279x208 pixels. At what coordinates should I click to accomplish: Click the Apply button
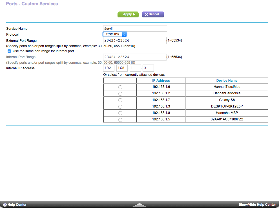click(x=128, y=14)
